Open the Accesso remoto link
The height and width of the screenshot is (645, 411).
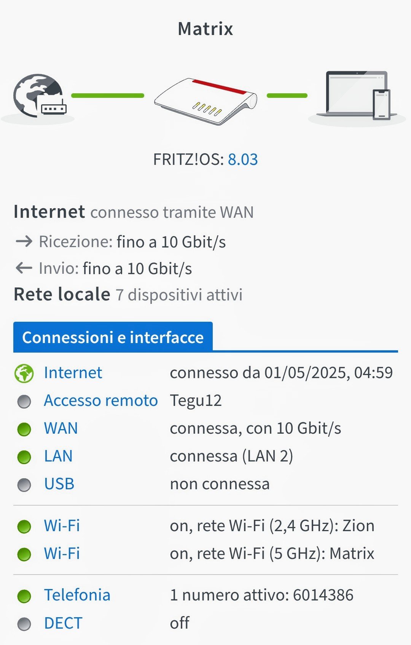pyautogui.click(x=101, y=401)
